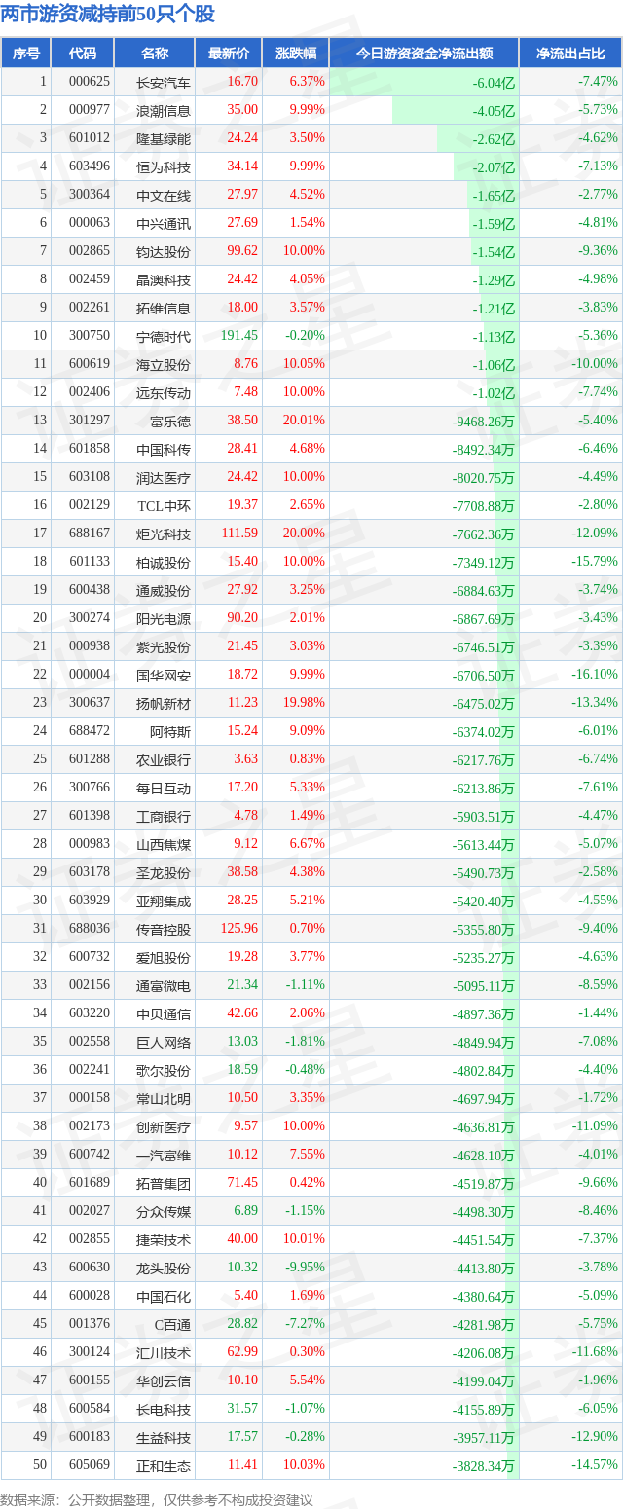Select stock name 中文在线
The width and height of the screenshot is (623, 1509).
tap(164, 196)
